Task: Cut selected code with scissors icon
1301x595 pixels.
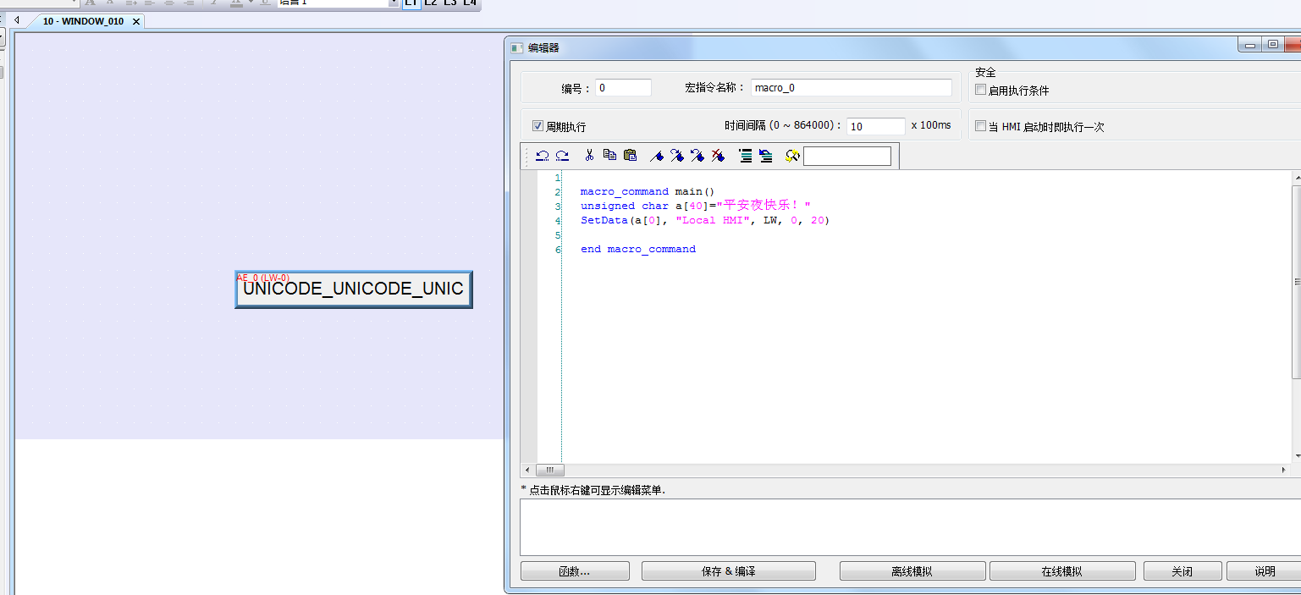Action: pos(589,156)
